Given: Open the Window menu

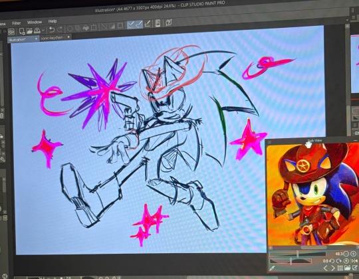Looking at the screenshot, I should [x=35, y=22].
